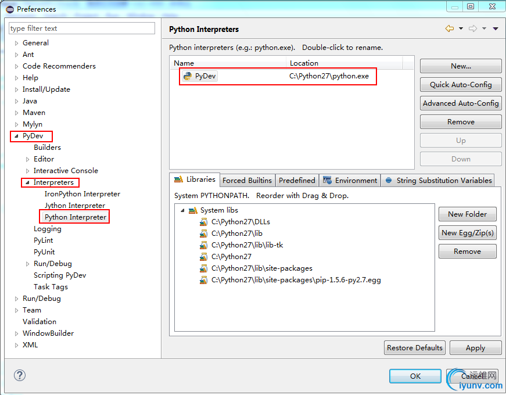
Task: Expand the Mylyn tree node
Action: (x=16, y=124)
